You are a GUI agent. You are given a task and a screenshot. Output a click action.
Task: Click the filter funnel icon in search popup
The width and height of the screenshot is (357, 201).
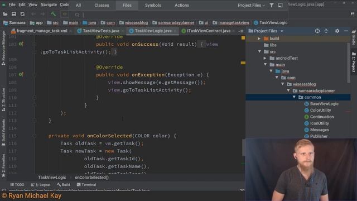(272, 5)
